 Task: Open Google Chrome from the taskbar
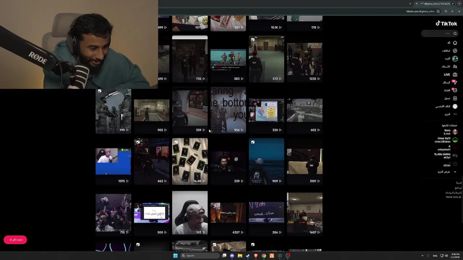264,256
